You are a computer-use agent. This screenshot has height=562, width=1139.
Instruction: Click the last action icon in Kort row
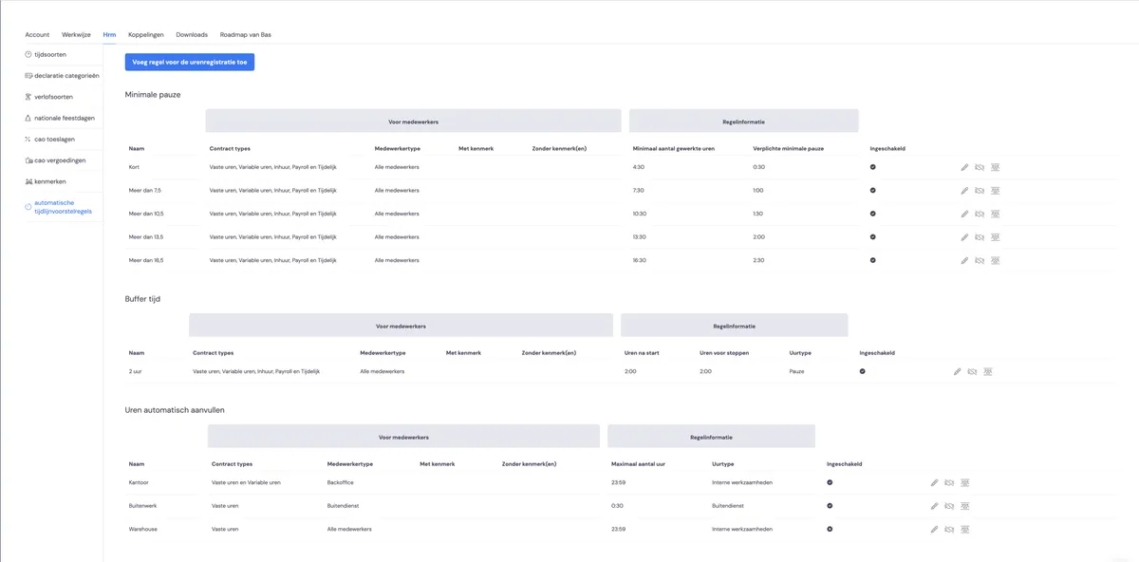(996, 167)
